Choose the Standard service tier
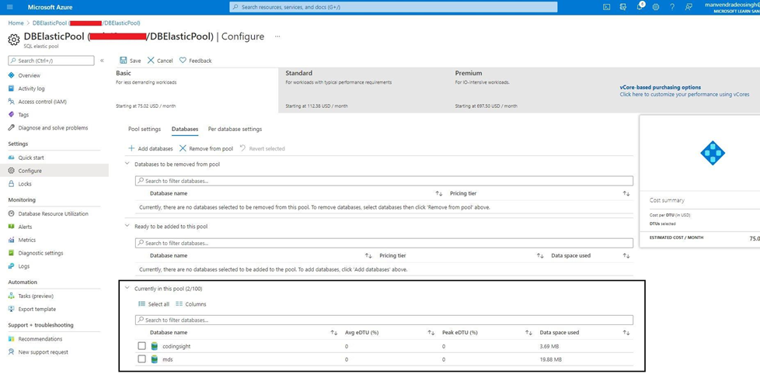 point(364,91)
